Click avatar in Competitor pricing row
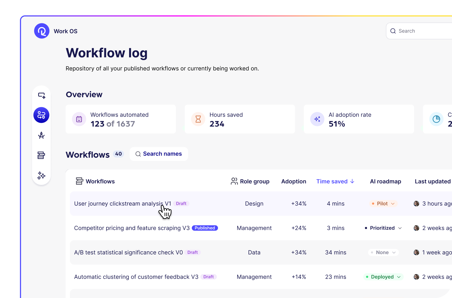The width and height of the screenshot is (452, 298). 416,228
